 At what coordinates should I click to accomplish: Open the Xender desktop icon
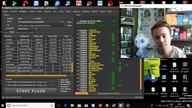[164, 78]
